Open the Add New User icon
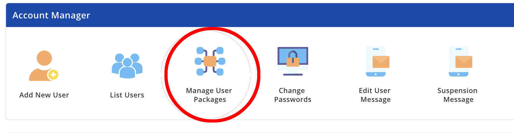Image resolution: width=514 pixels, height=133 pixels. coord(44,65)
